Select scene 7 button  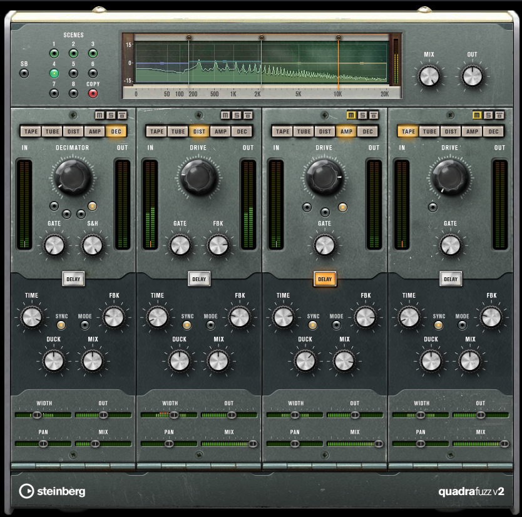[54, 93]
